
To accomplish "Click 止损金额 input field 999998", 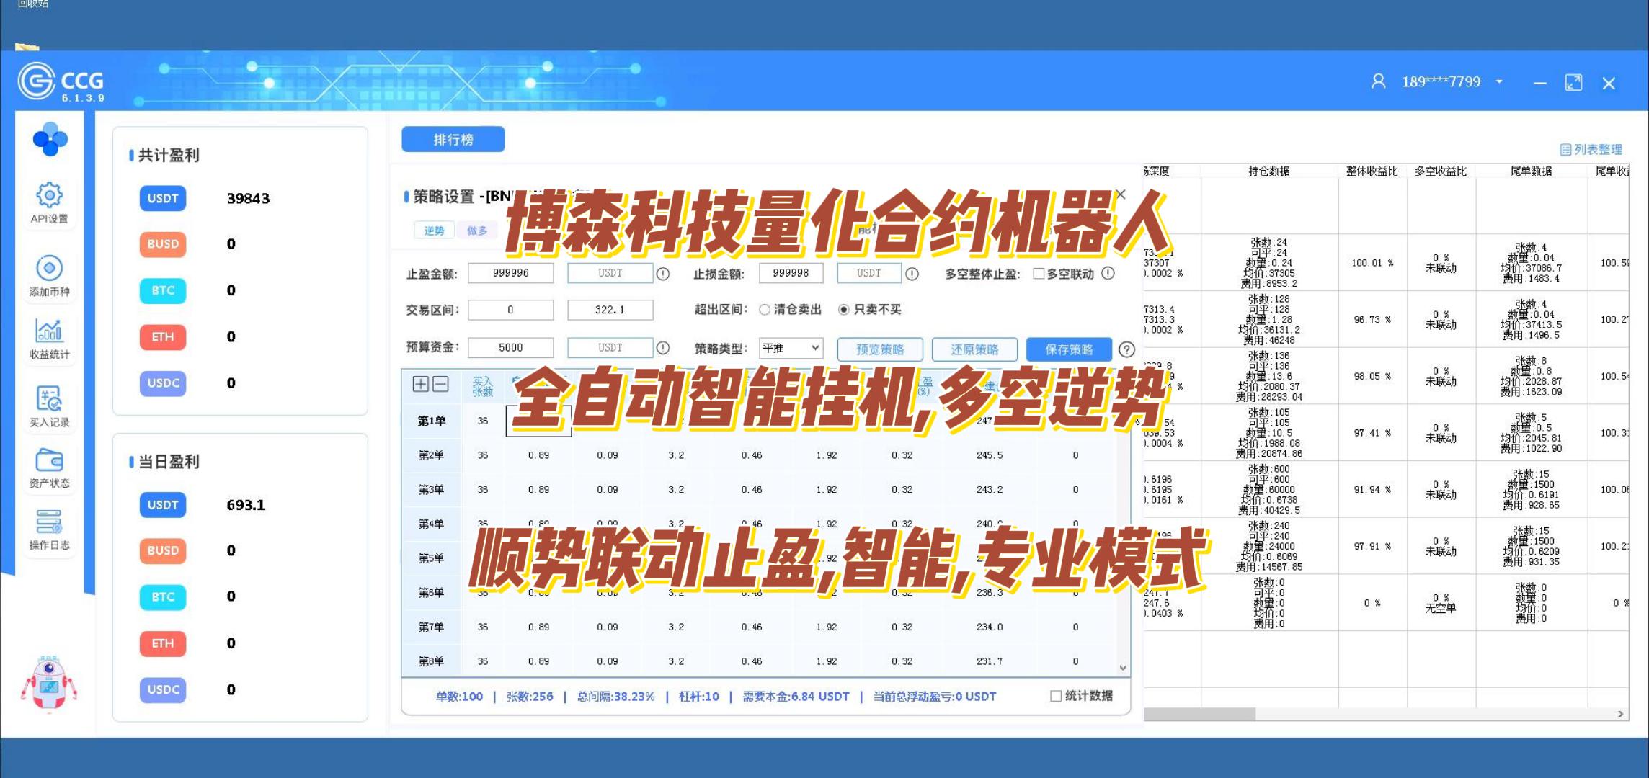I will click(x=791, y=273).
